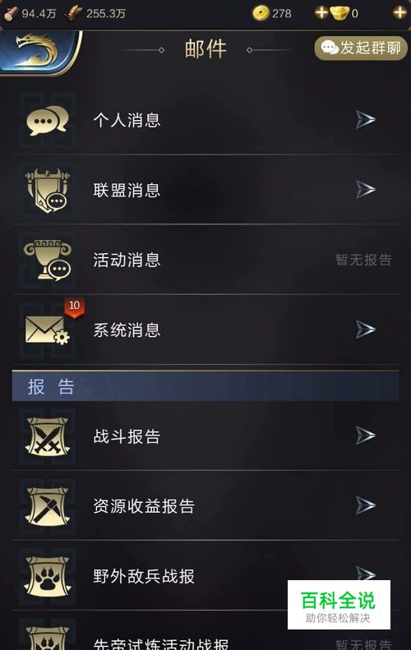Screen dimensions: 411x650
Task: Click the plus icon next to 278 coins
Action: click(x=321, y=13)
